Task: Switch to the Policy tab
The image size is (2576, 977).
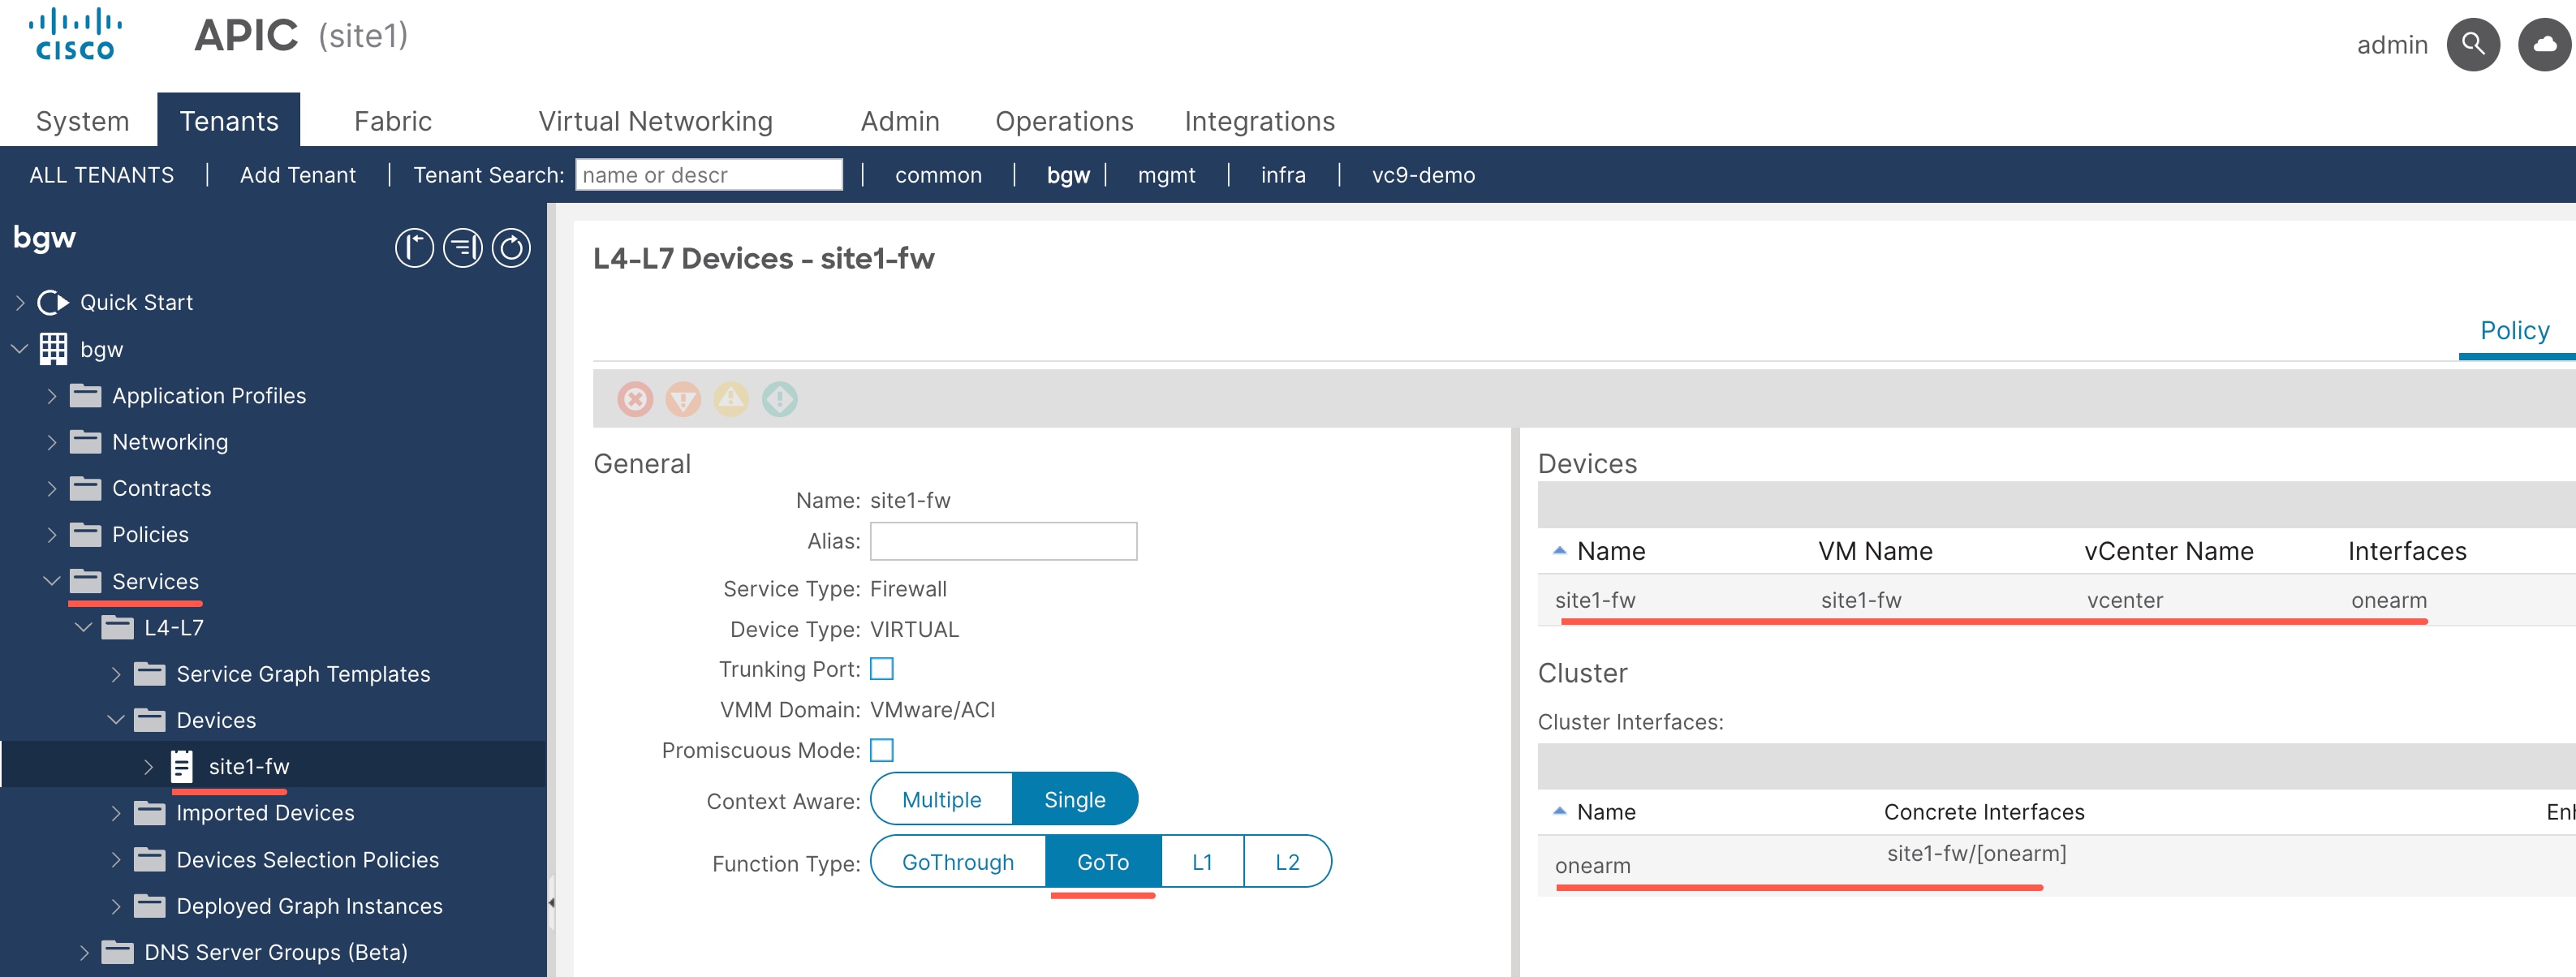Action: tap(2514, 331)
